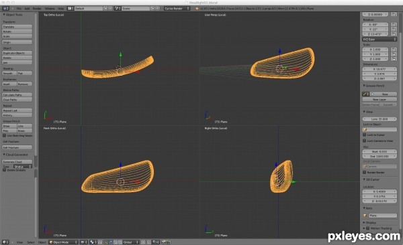The width and height of the screenshot is (403, 245).
Task: Click the Translate button
Action: click(x=17, y=27)
